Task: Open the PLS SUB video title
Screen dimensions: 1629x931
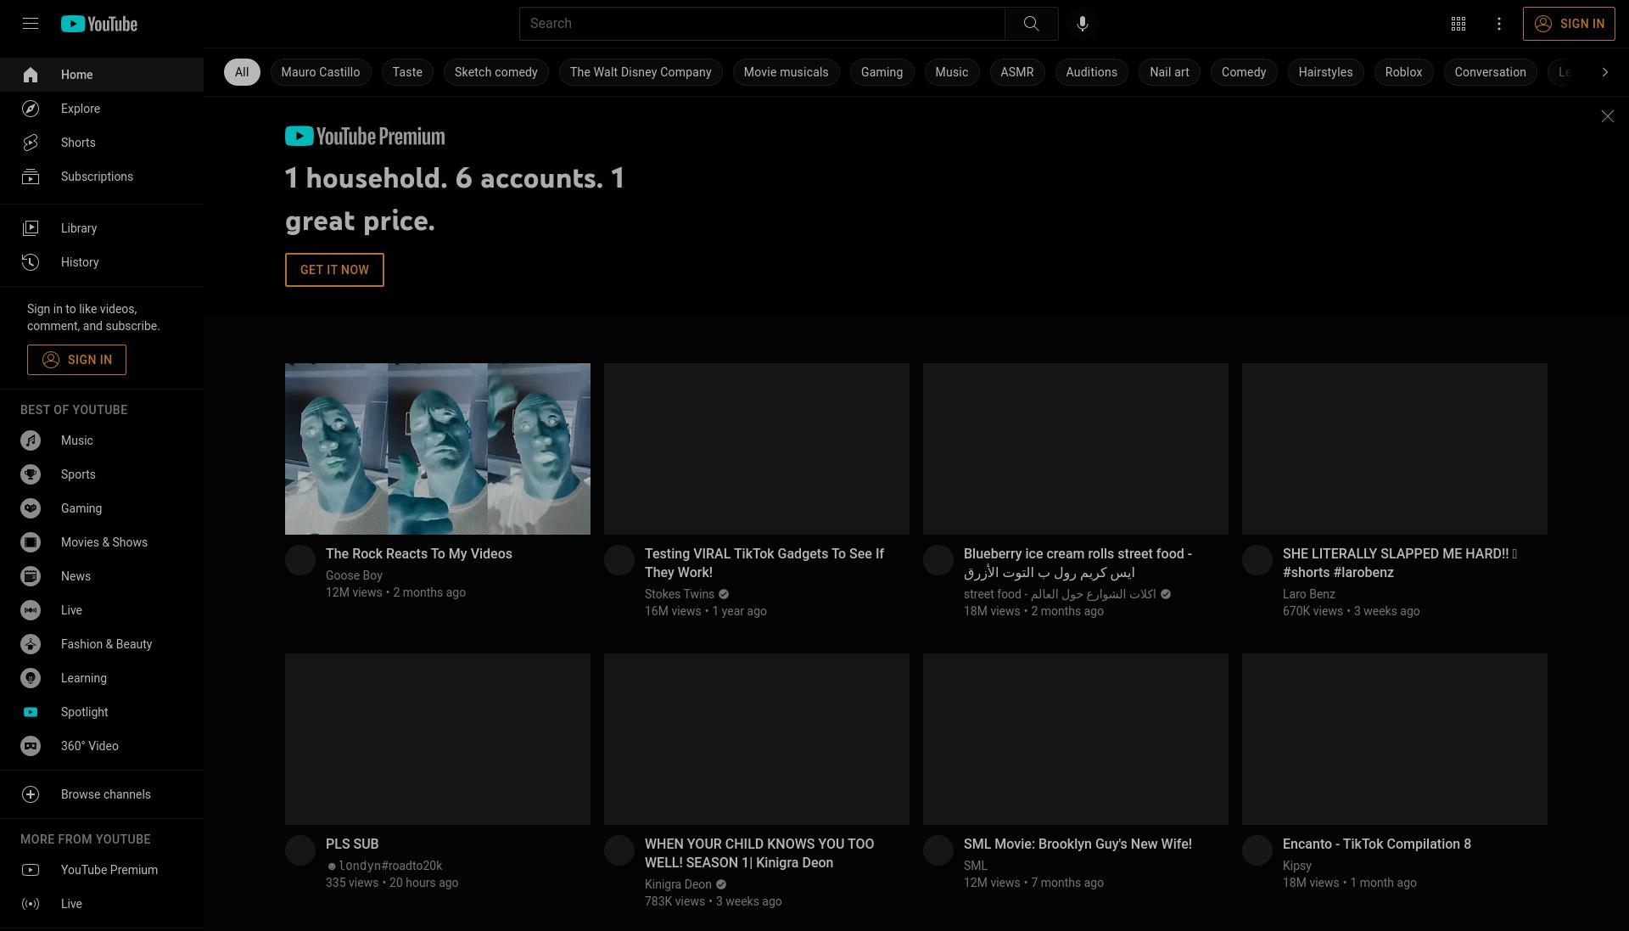Action: (x=352, y=844)
